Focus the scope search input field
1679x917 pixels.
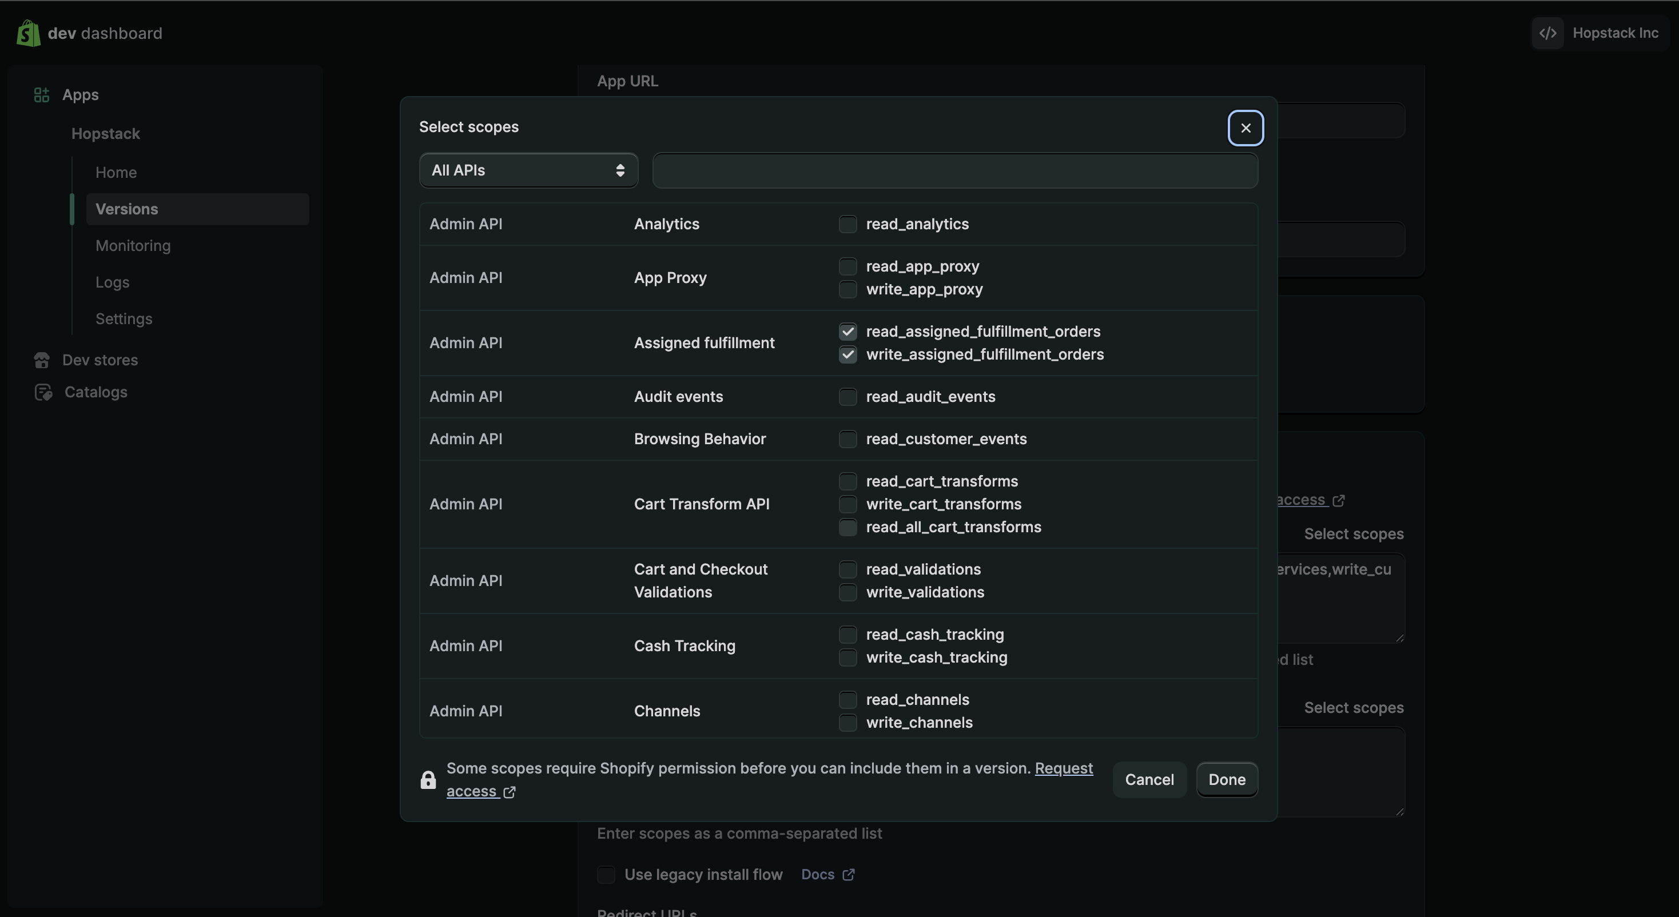coord(955,171)
